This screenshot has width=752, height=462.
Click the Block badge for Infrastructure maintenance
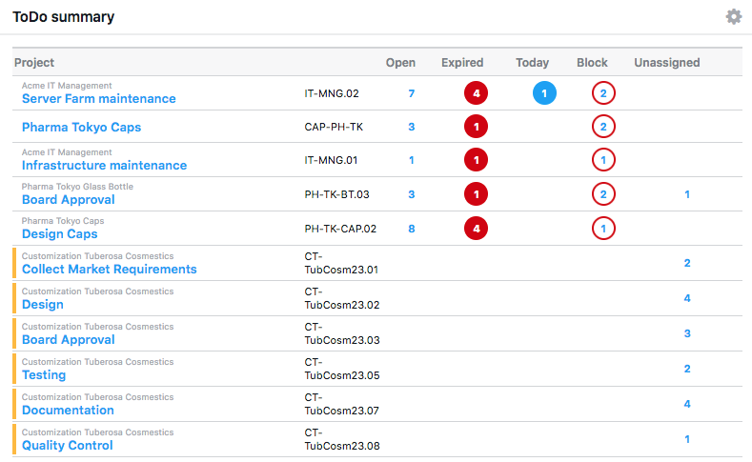click(x=602, y=160)
